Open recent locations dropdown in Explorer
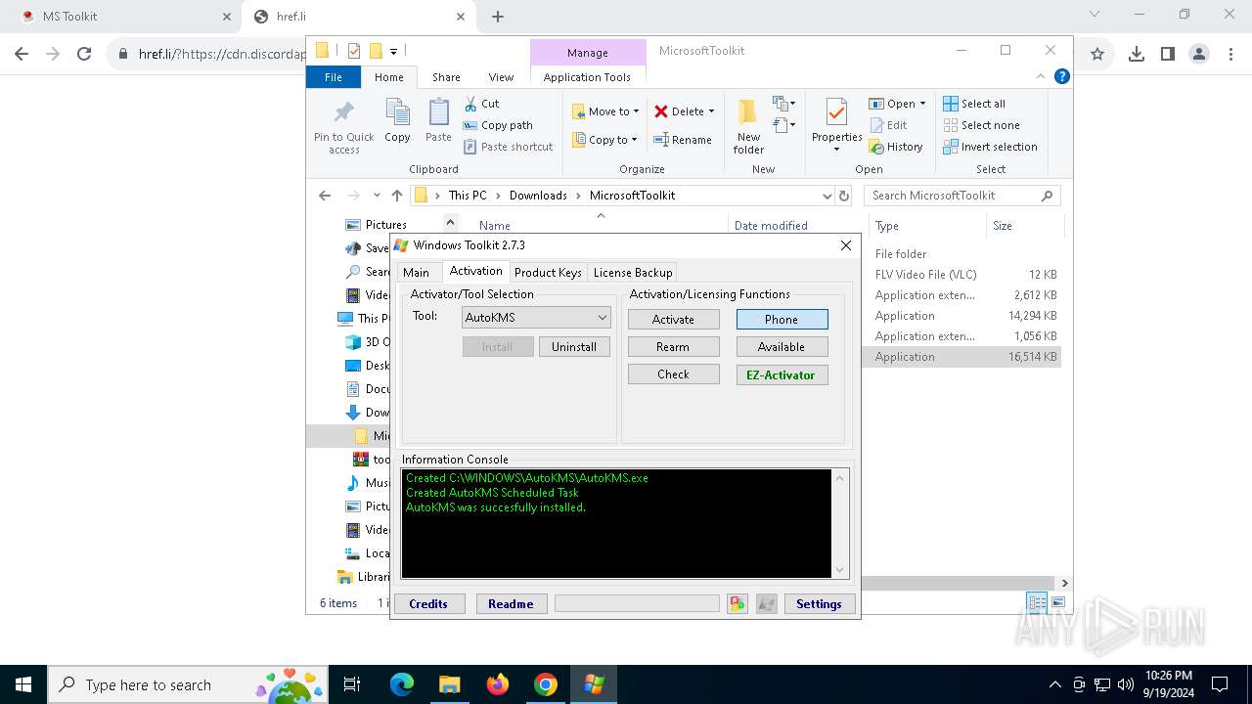 coord(377,196)
